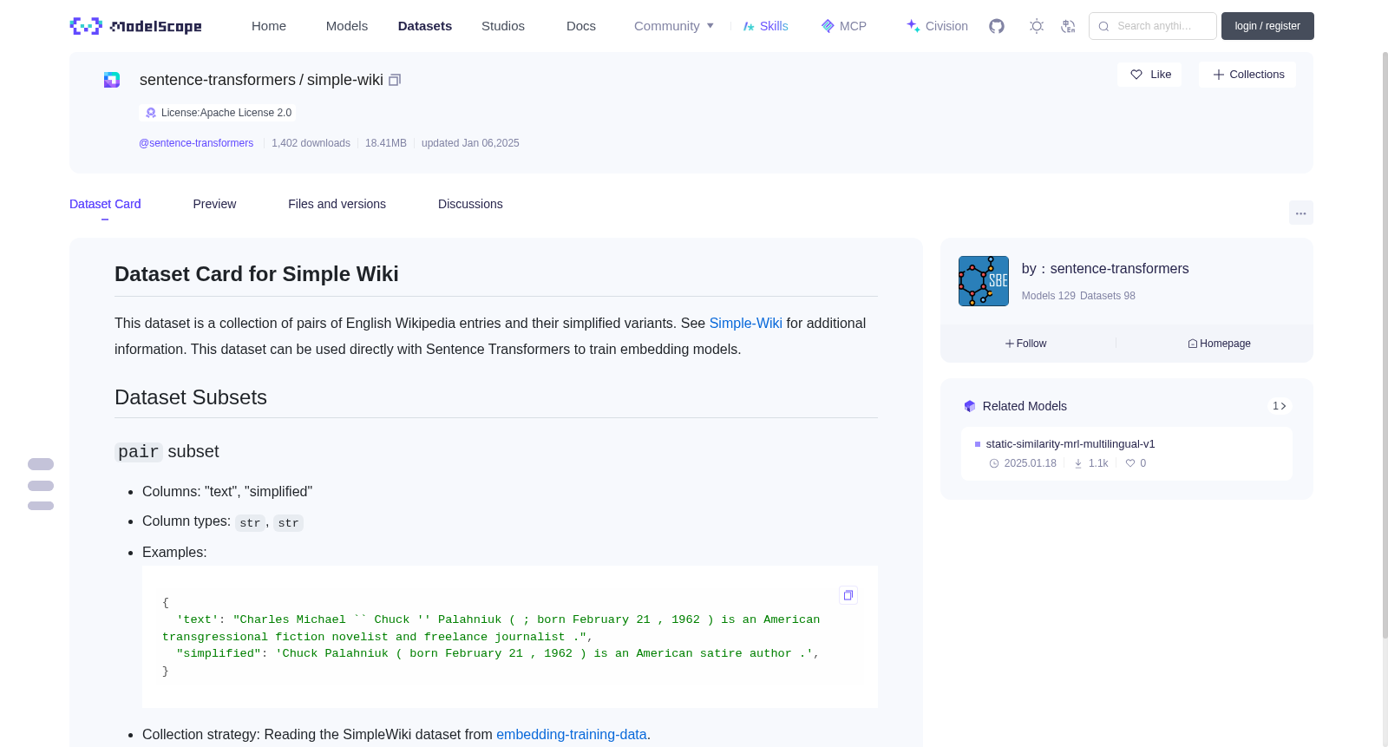Copy the example code block

pyautogui.click(x=848, y=595)
